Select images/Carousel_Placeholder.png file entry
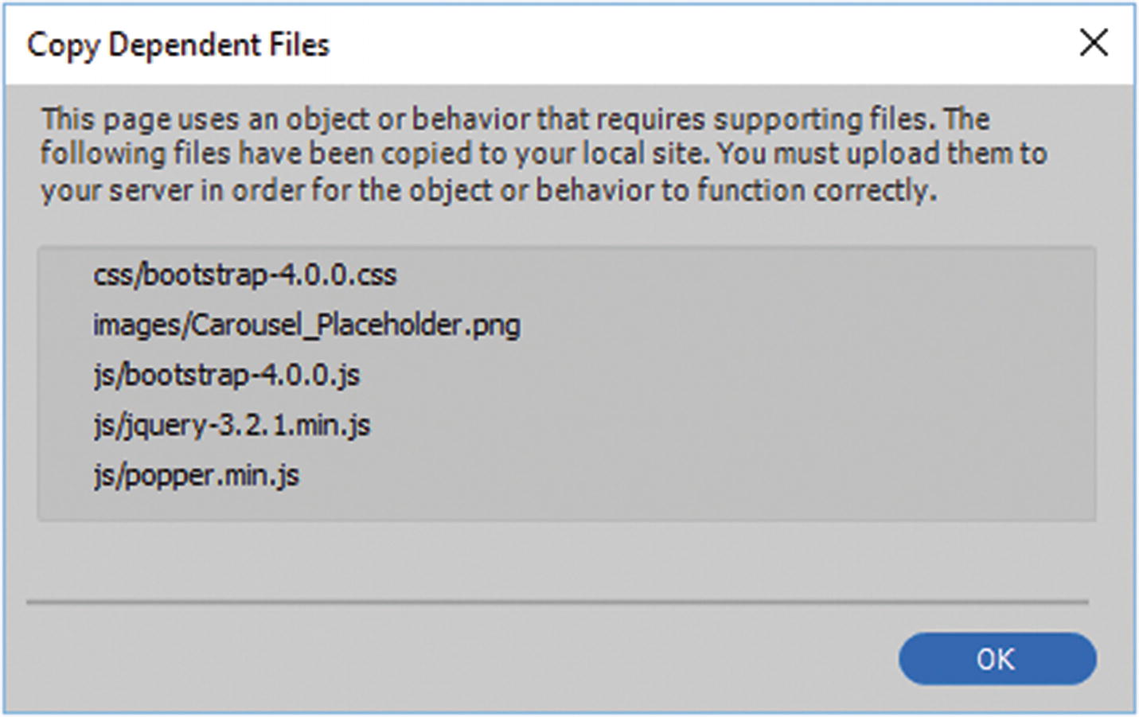The image size is (1139, 717). (x=306, y=325)
